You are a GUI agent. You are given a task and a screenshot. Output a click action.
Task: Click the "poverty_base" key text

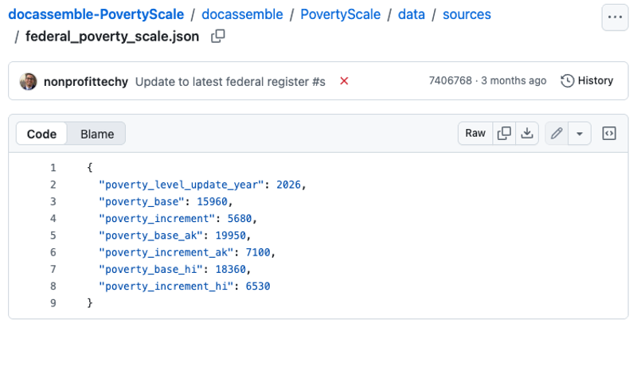pos(142,202)
